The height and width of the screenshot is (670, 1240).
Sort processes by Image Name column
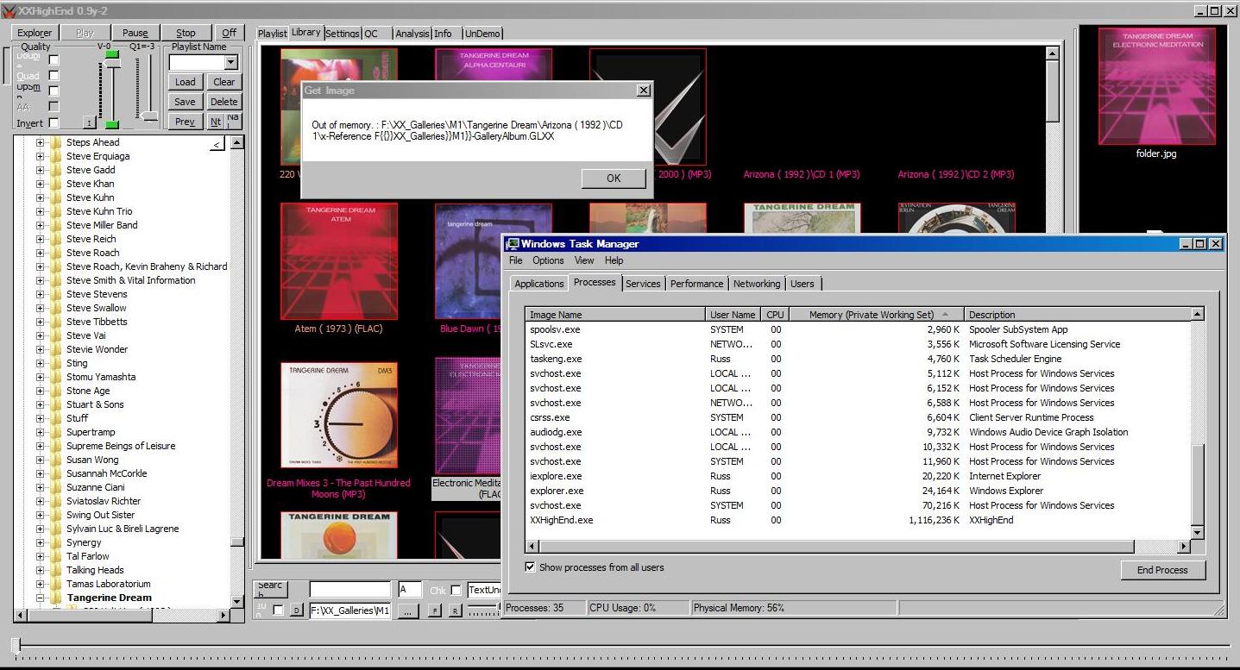(x=615, y=315)
